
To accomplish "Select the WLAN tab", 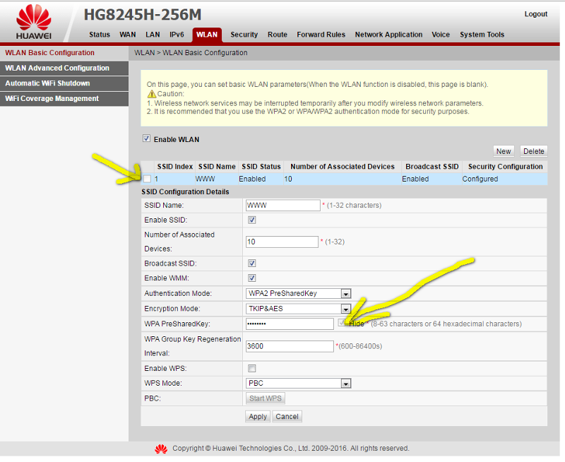I will 207,35.
